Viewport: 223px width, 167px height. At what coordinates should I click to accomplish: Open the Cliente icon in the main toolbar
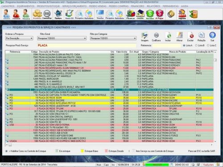click(7, 14)
